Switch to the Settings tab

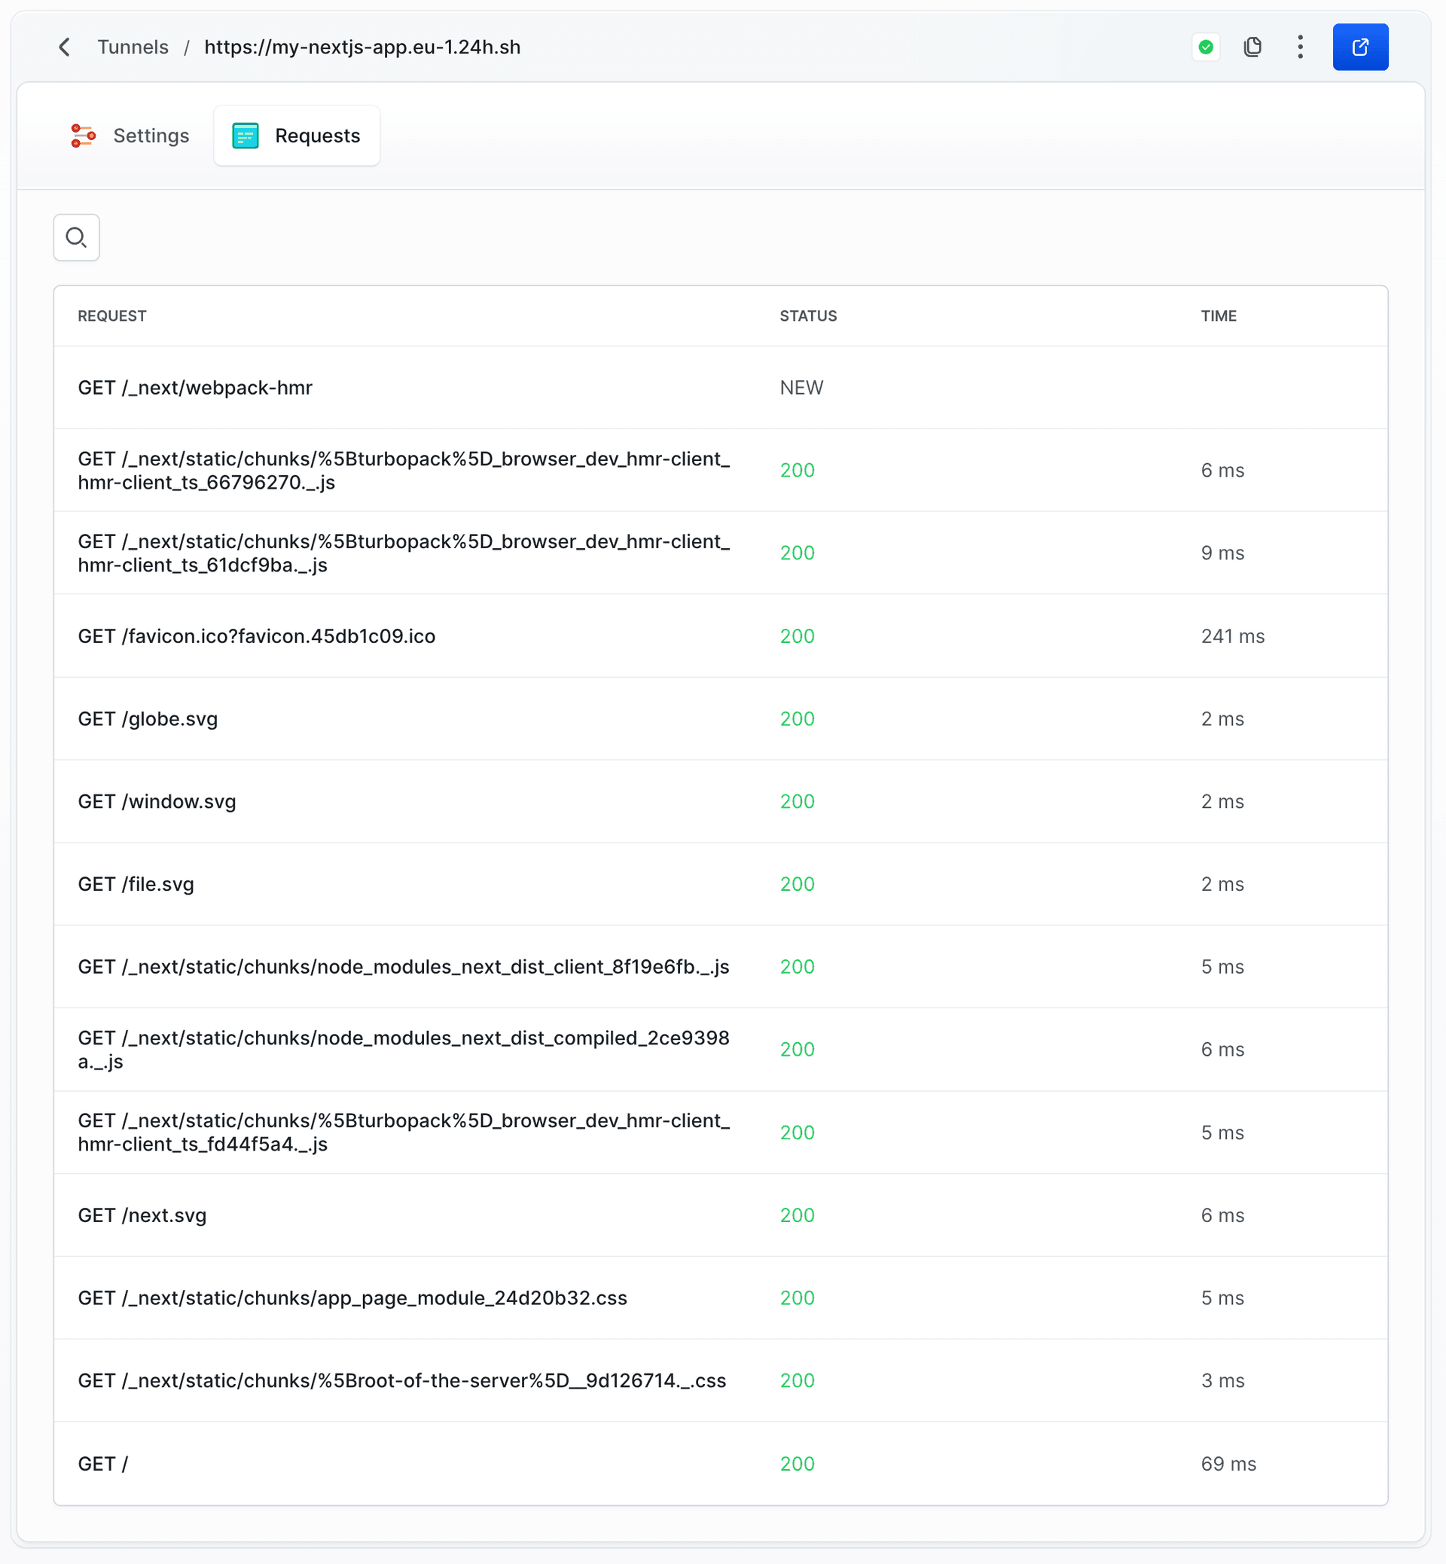click(x=150, y=136)
